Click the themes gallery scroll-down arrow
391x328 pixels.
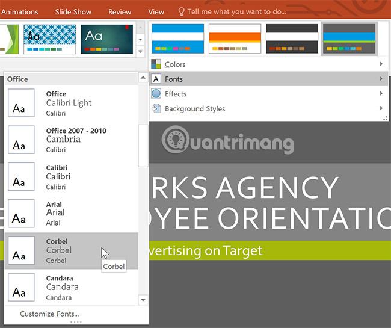tap(140, 40)
